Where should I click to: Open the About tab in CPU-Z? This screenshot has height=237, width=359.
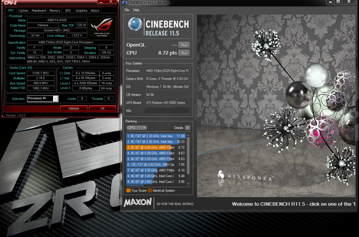pyautogui.click(x=95, y=11)
